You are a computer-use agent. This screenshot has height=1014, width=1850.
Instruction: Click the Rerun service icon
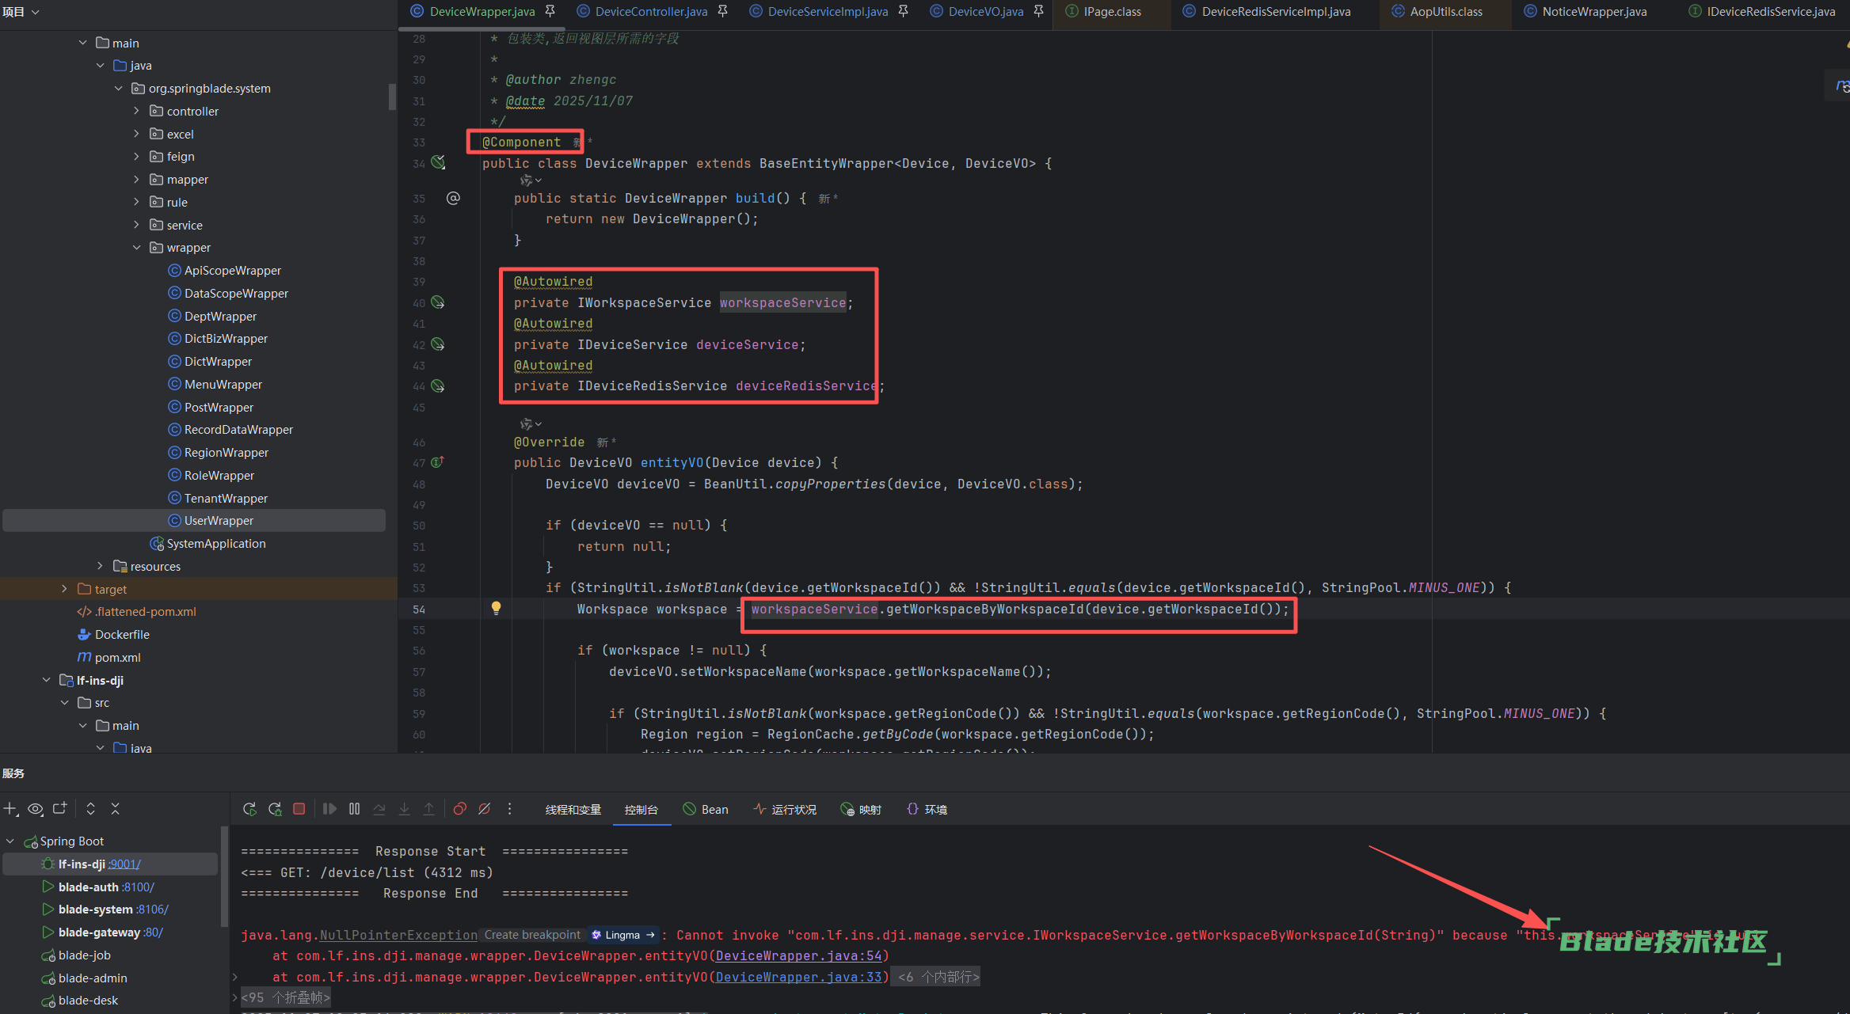click(249, 809)
